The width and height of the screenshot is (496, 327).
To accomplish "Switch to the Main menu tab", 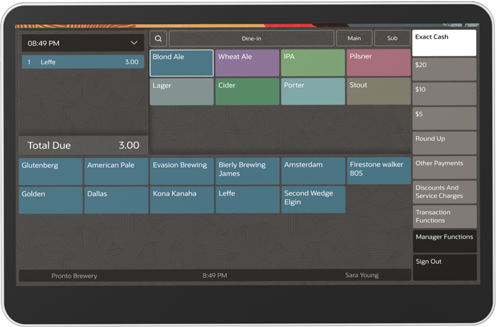I will coord(354,38).
